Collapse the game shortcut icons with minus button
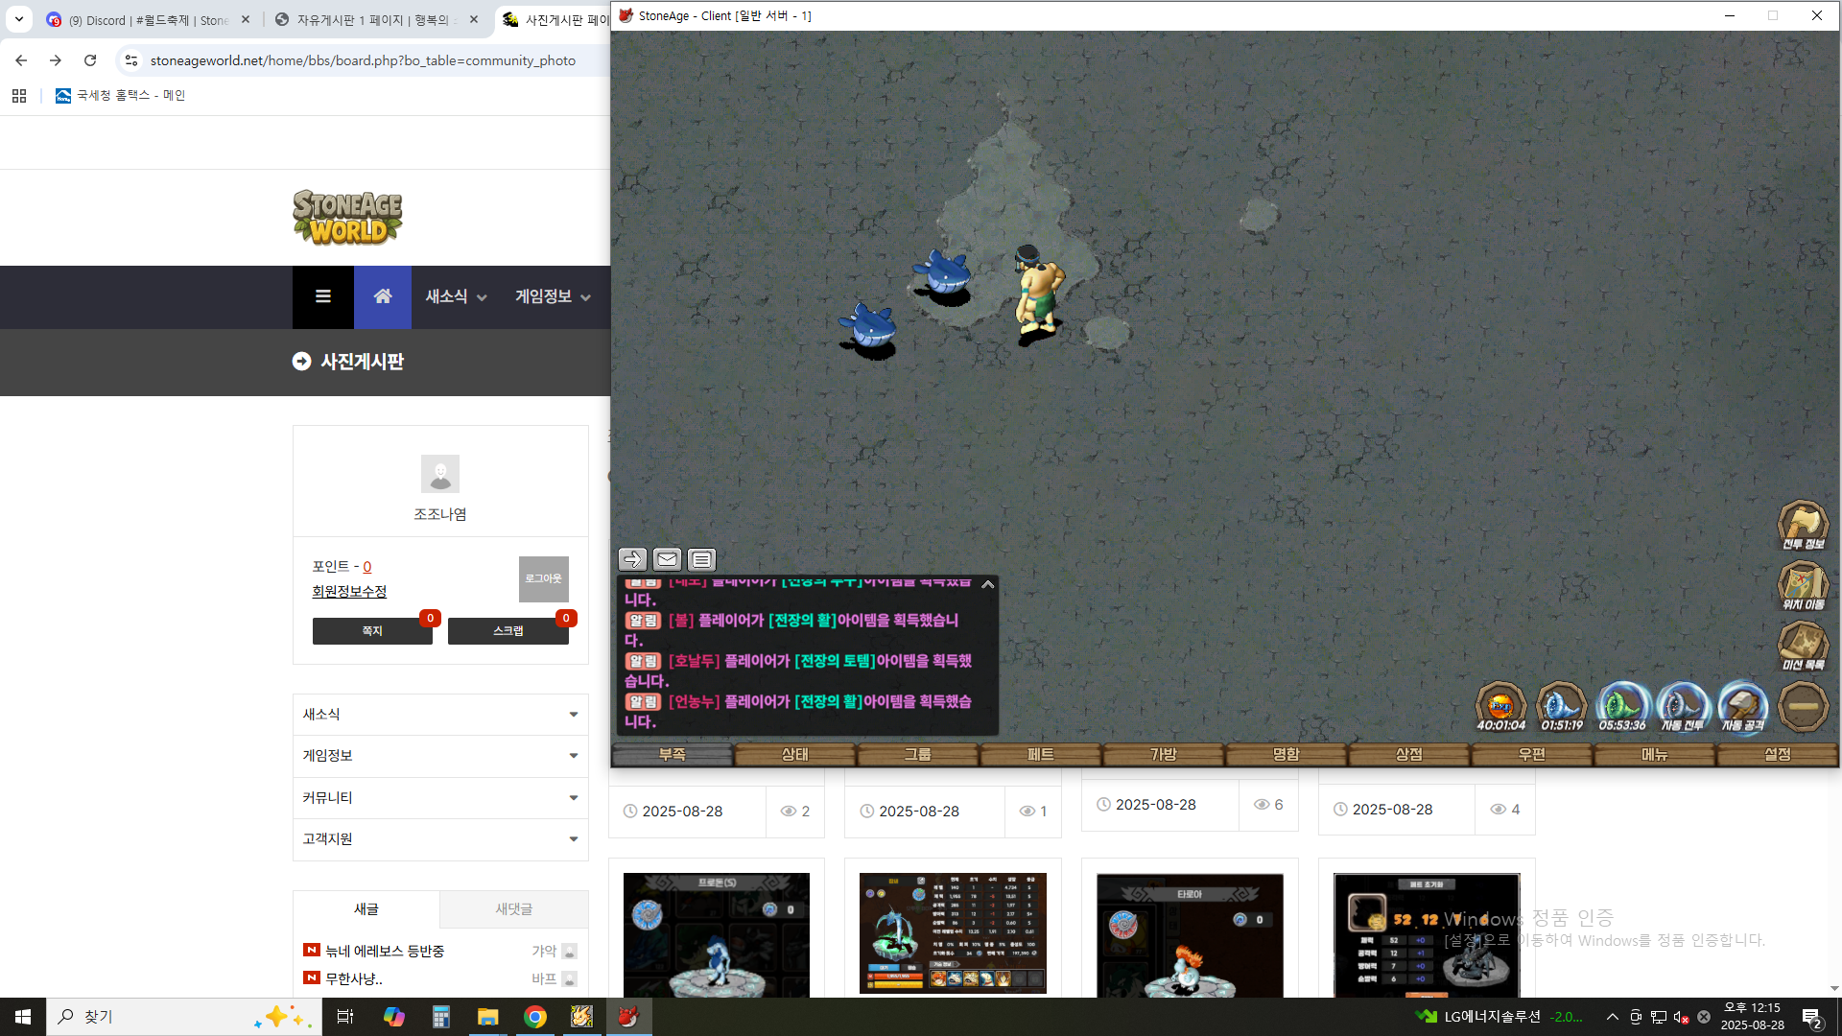This screenshot has width=1842, height=1036. pos(1803,706)
